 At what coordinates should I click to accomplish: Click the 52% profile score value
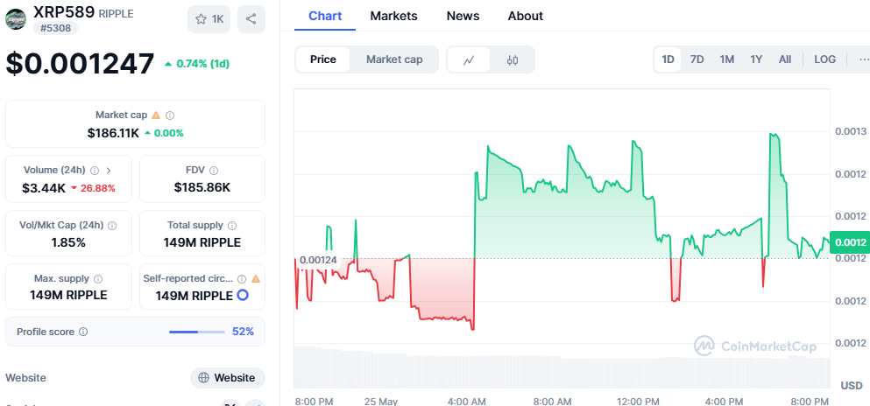click(x=243, y=332)
